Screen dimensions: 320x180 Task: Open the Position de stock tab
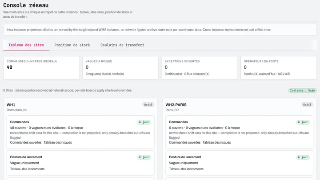tap(72, 45)
